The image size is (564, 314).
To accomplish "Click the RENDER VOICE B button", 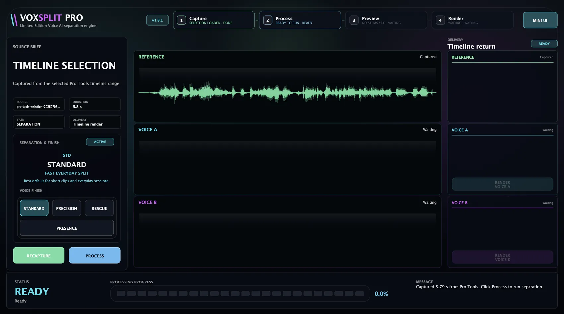I will [x=502, y=257].
